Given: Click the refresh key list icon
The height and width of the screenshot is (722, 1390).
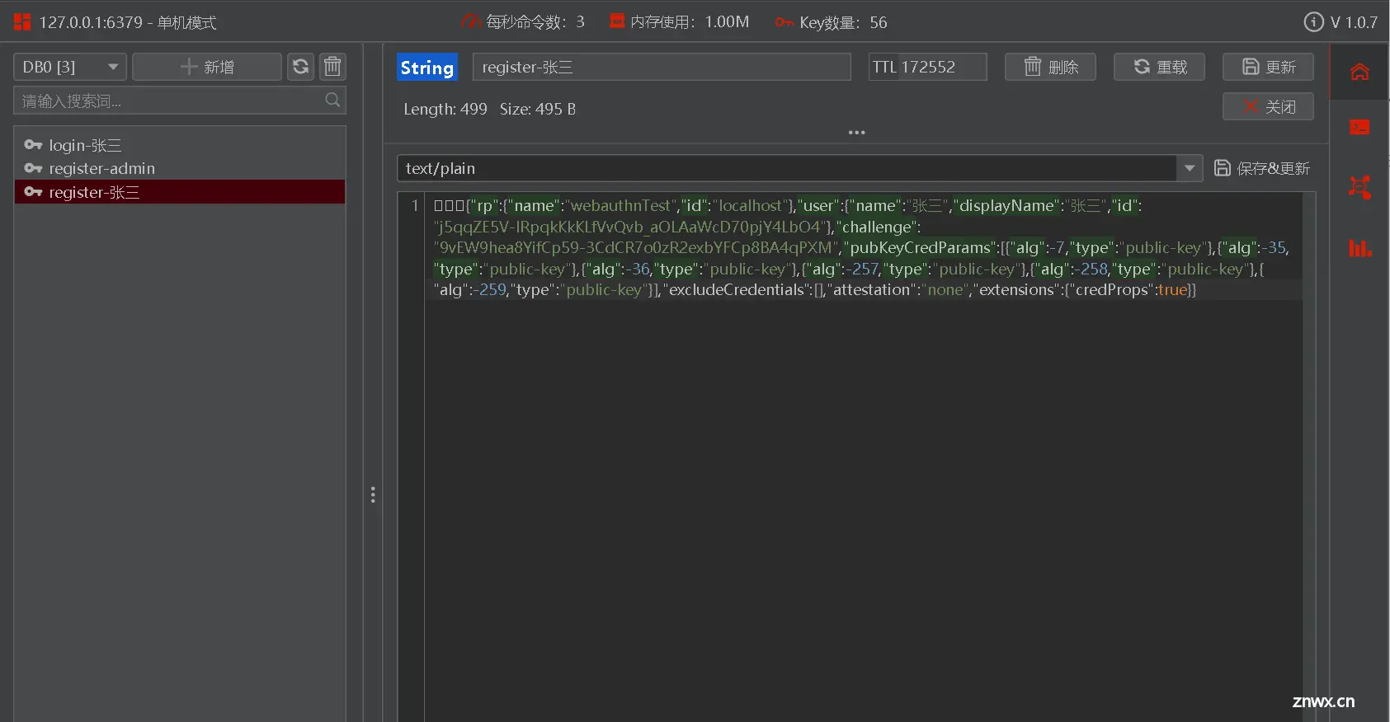Looking at the screenshot, I should pos(301,67).
